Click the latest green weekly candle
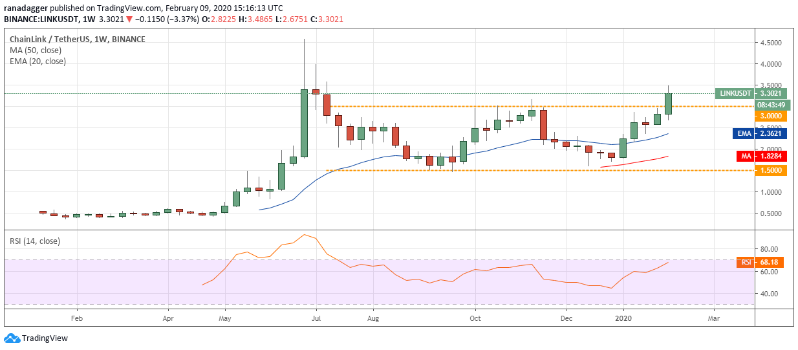This screenshot has width=798, height=350. [668, 104]
